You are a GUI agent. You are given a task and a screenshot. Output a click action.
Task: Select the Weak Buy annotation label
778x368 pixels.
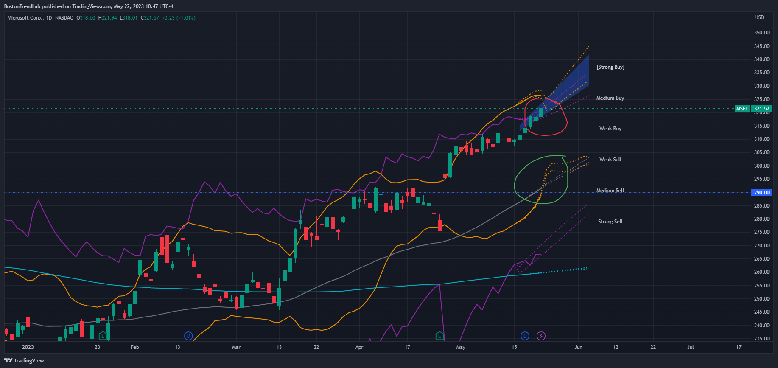tap(610, 129)
